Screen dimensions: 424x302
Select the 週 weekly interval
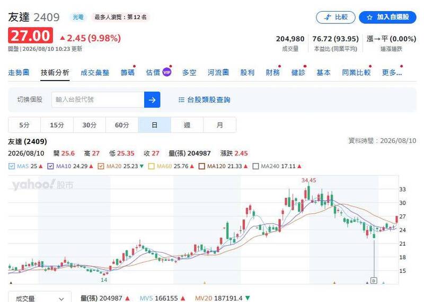187,125
